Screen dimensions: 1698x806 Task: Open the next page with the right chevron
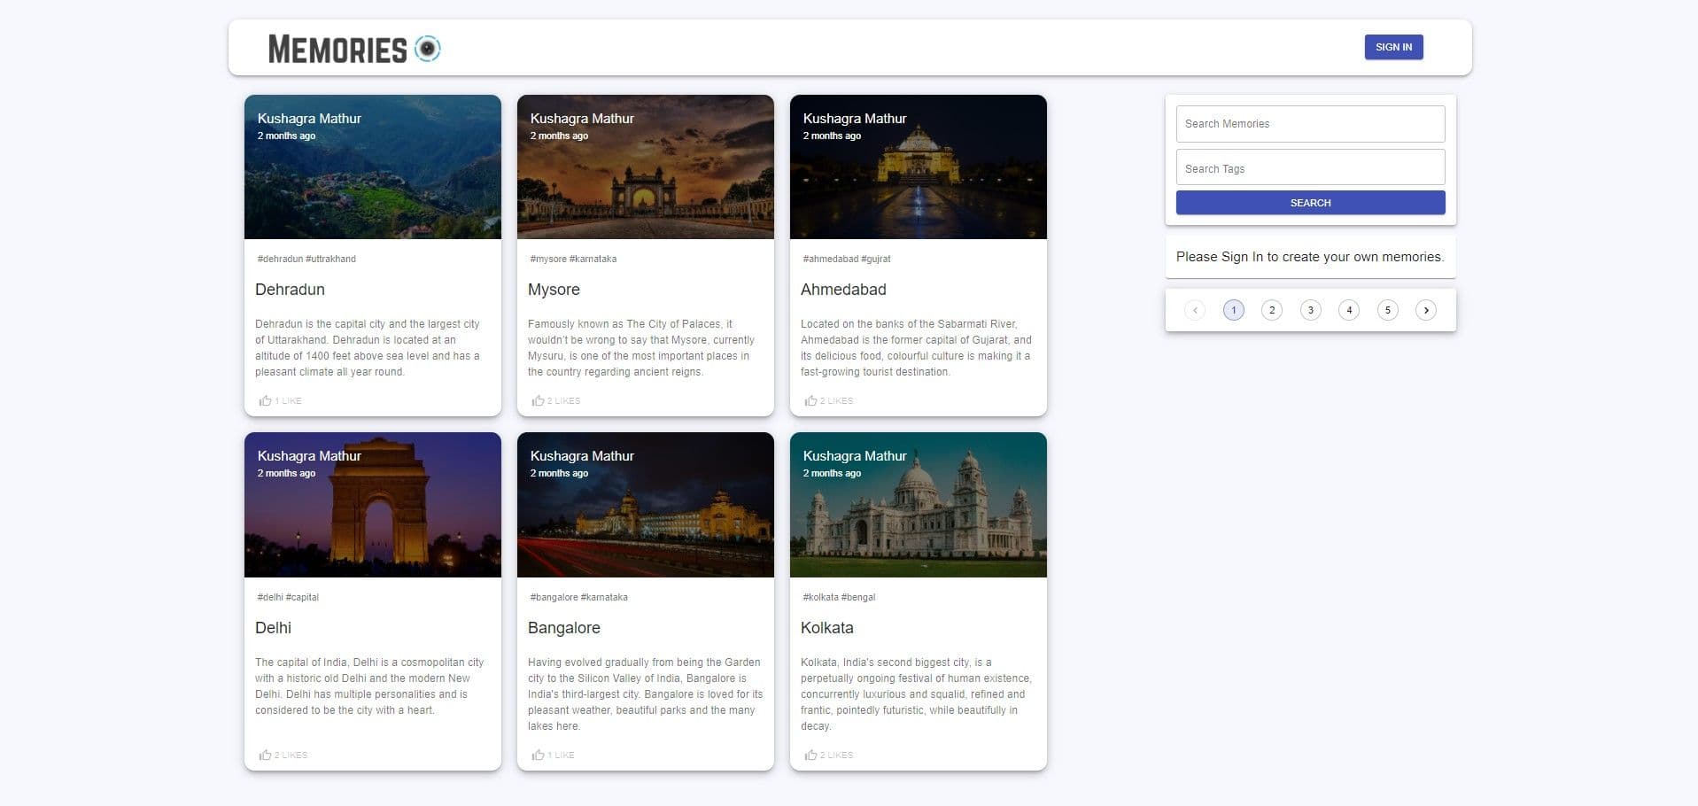1426,310
